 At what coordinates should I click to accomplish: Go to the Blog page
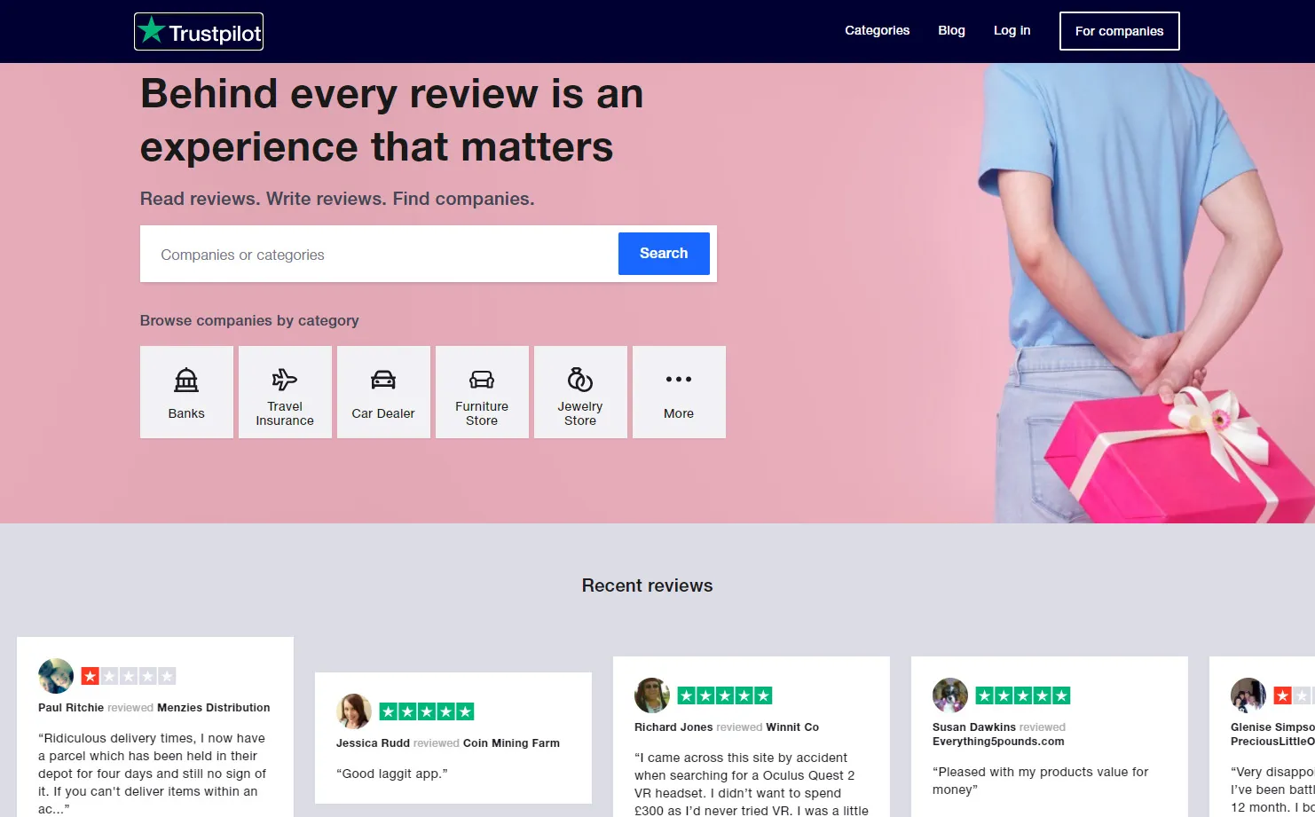click(x=951, y=30)
